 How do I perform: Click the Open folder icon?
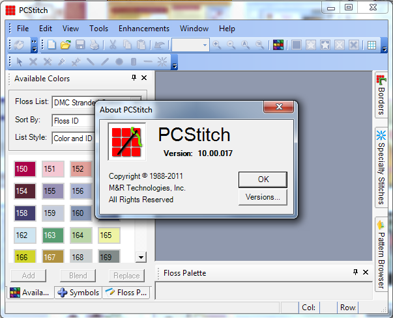(x=66, y=45)
